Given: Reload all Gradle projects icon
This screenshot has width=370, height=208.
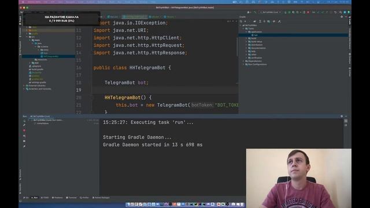Looking at the screenshot, I should pyautogui.click(x=241, y=21).
